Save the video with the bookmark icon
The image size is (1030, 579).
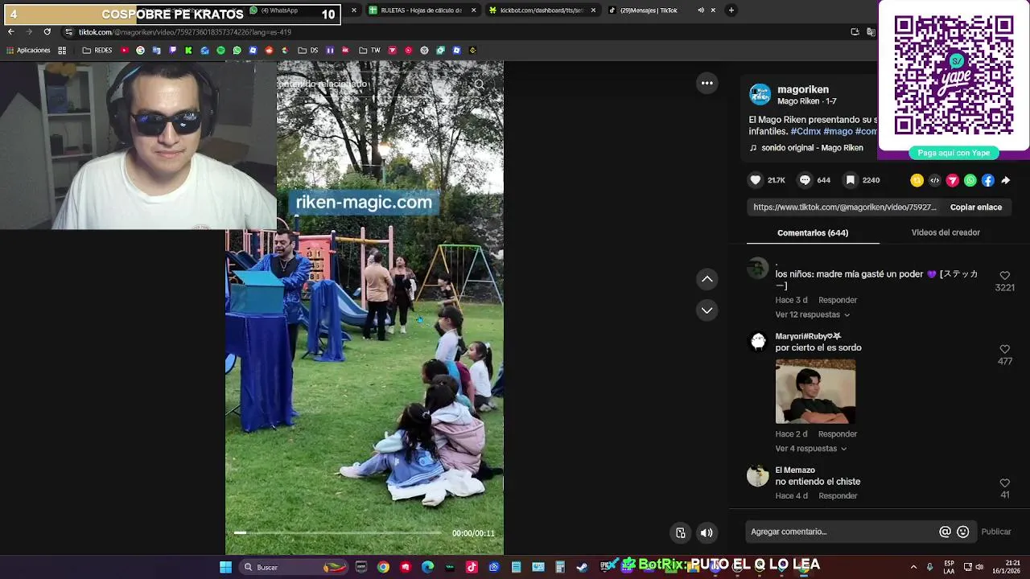tap(850, 180)
